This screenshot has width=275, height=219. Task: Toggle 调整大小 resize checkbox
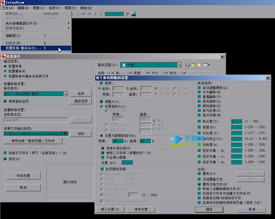(x=101, y=102)
